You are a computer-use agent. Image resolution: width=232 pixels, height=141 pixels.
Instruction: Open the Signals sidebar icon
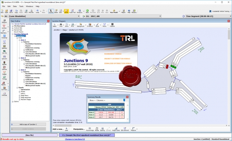[4, 63]
